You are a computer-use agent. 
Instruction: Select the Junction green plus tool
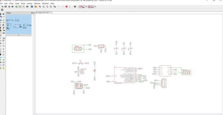click(1, 60)
